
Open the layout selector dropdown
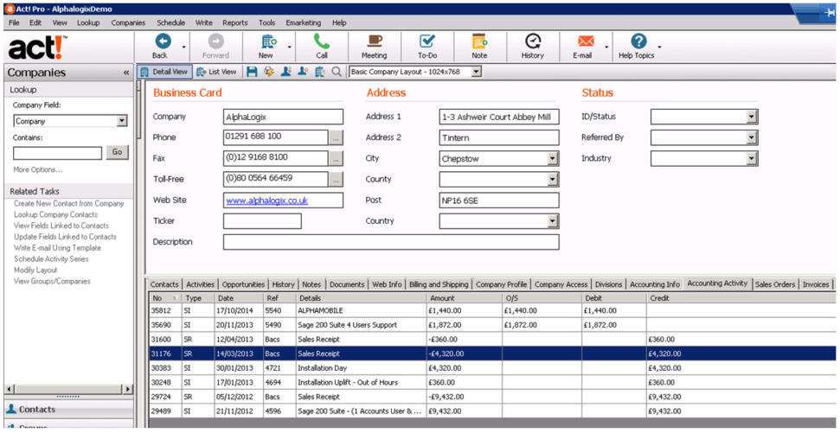tap(477, 72)
